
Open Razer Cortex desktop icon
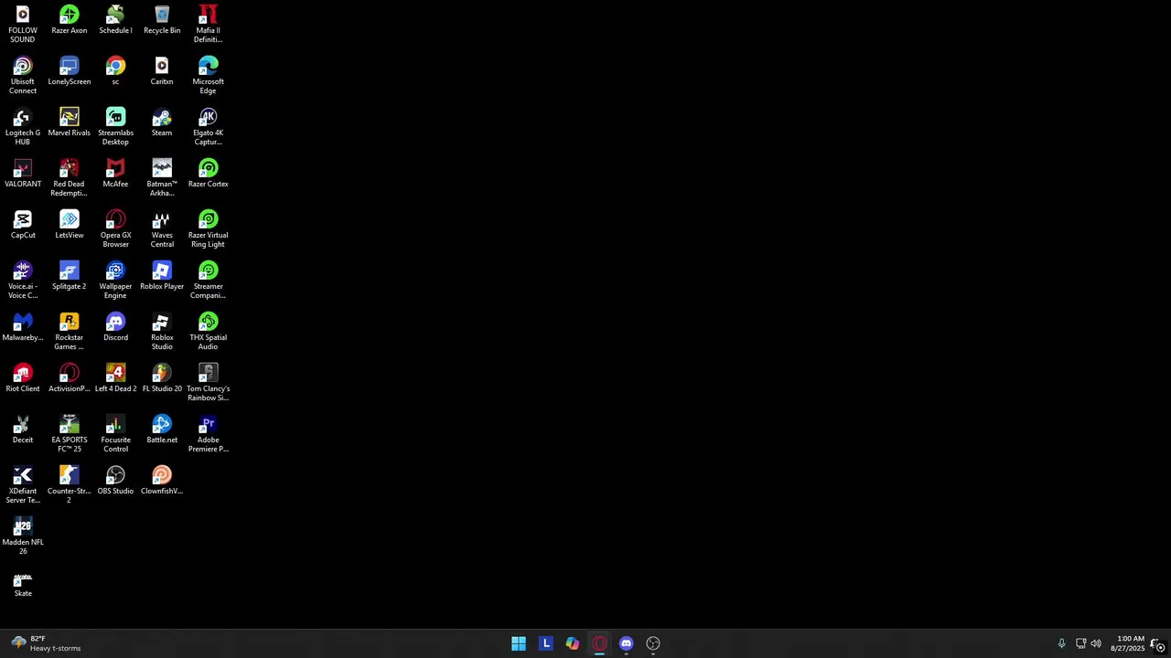pos(208,174)
